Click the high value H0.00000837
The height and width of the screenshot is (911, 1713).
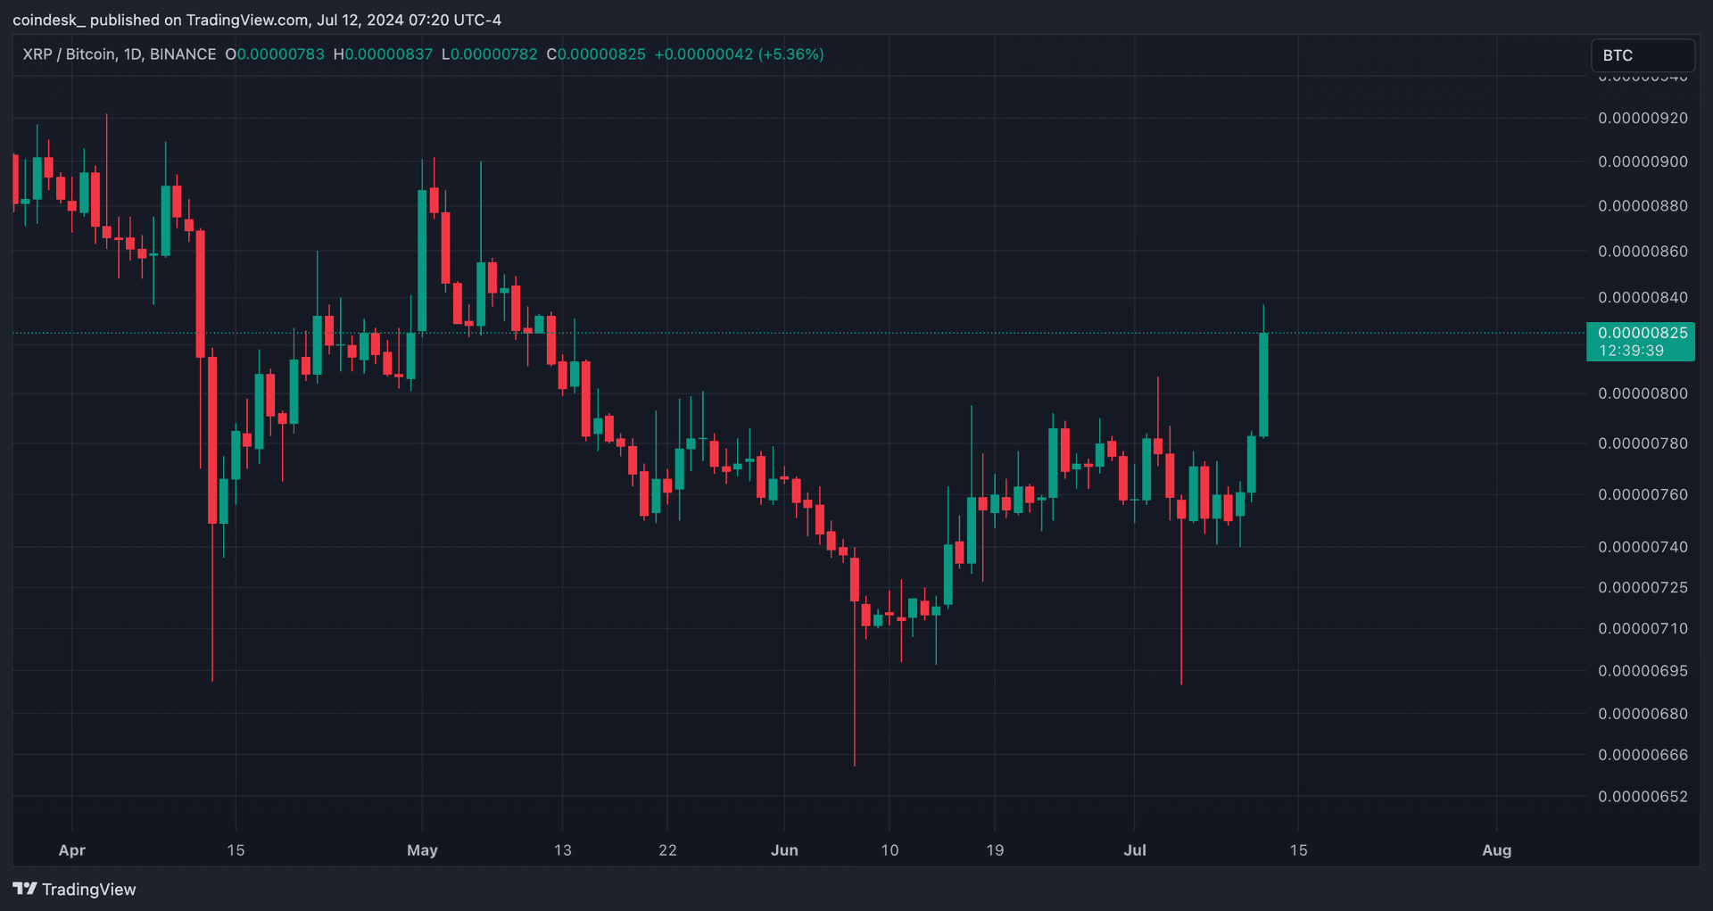click(x=383, y=54)
